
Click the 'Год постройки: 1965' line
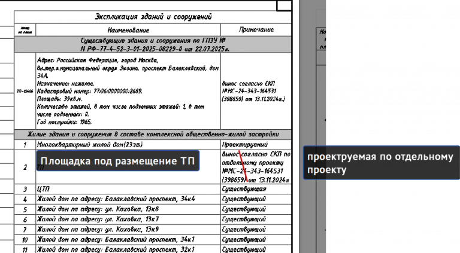coord(64,122)
